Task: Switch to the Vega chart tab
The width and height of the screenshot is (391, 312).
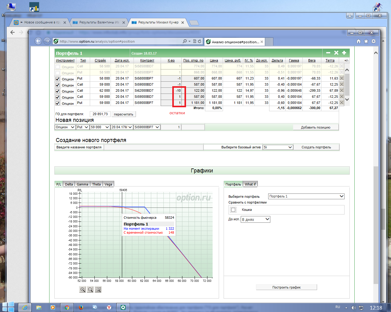Action: click(x=108, y=184)
